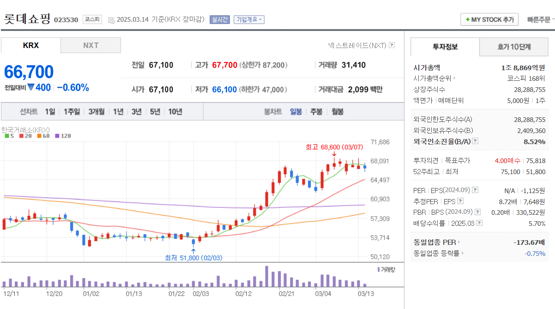Click the 고가 value 67,700
555x309 pixels.
point(224,65)
